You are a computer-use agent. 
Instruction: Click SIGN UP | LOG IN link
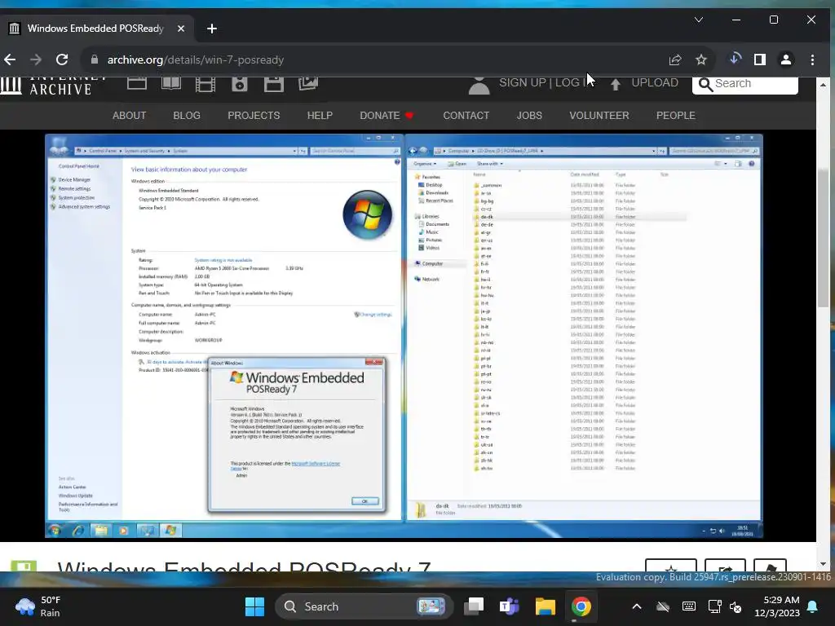pyautogui.click(x=546, y=83)
